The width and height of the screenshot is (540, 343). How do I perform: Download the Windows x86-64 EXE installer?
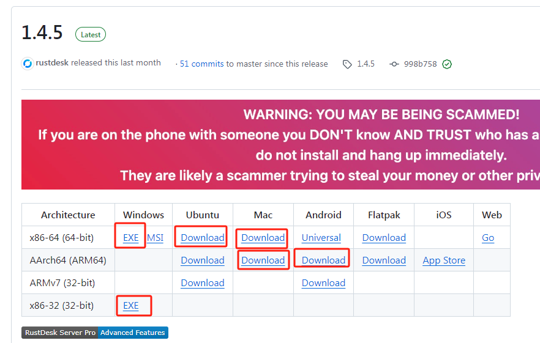pyautogui.click(x=131, y=238)
